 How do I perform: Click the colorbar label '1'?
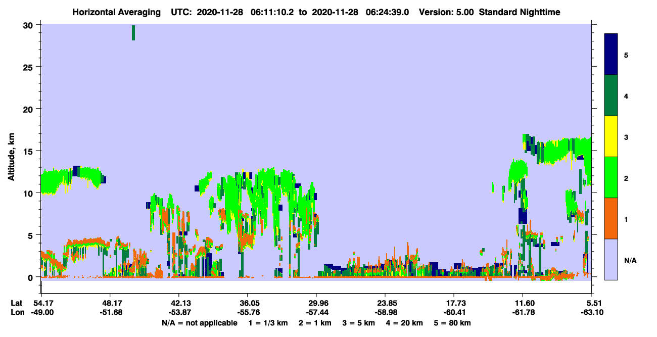point(626,219)
